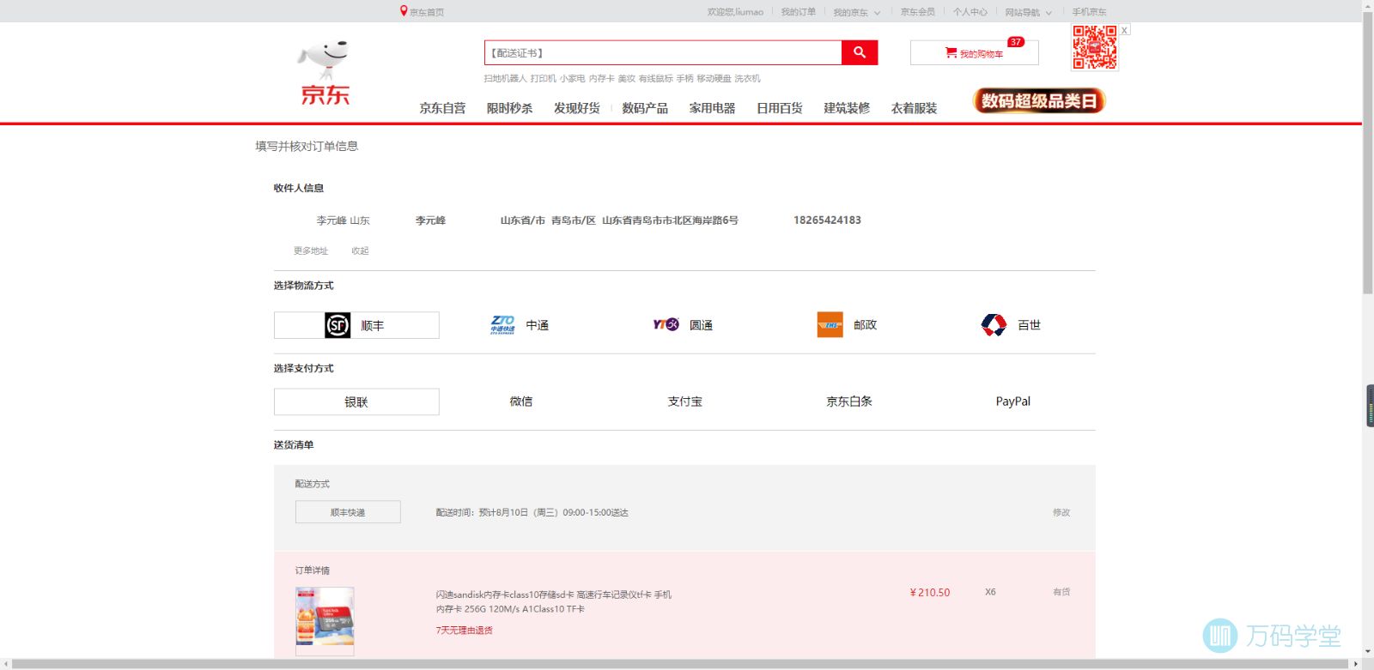The height and width of the screenshot is (670, 1374).
Task: Open the 衣着服装 nav tab
Action: [914, 108]
